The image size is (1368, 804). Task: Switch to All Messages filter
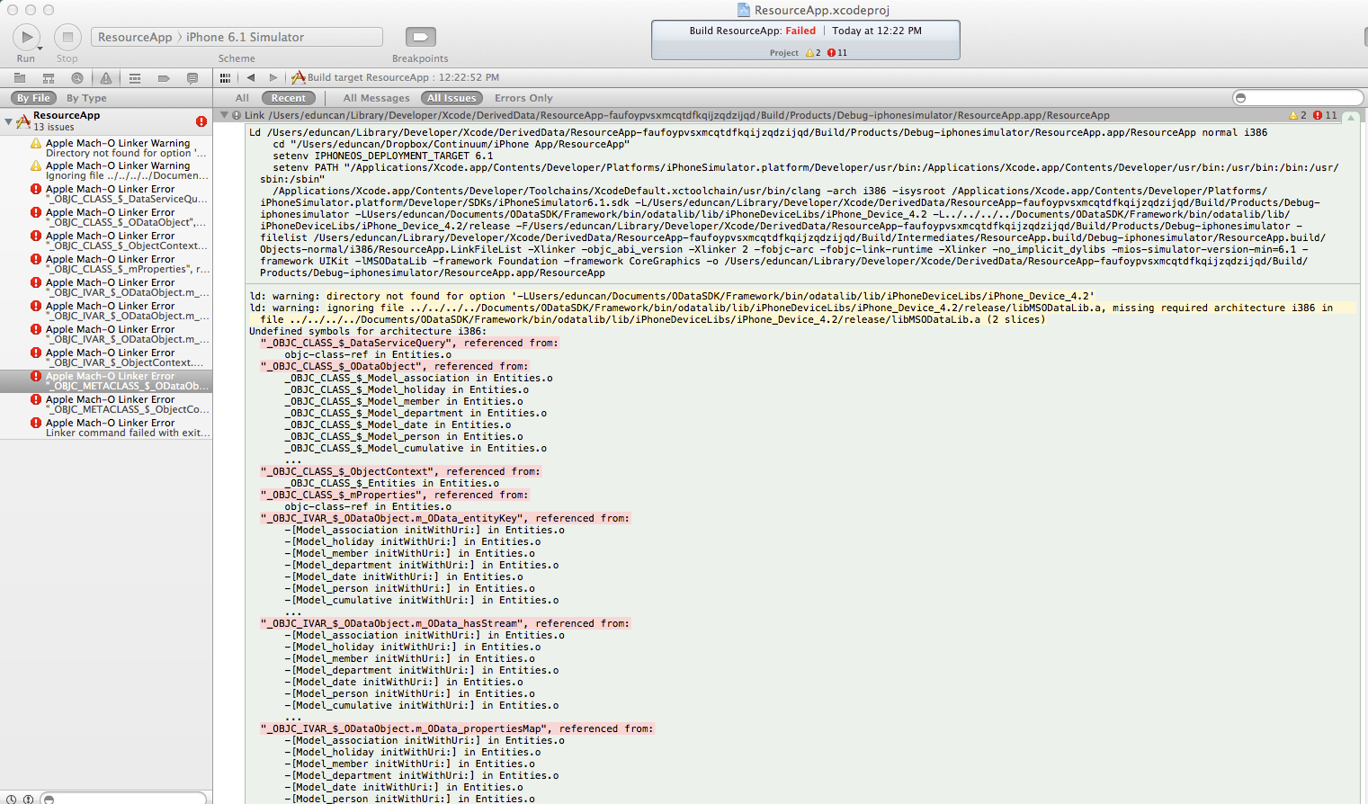click(376, 98)
